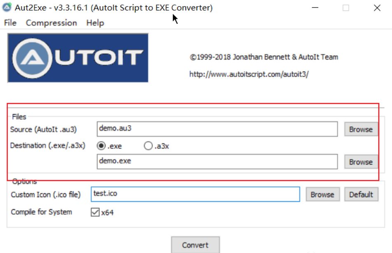Click the Convert button

click(x=195, y=245)
